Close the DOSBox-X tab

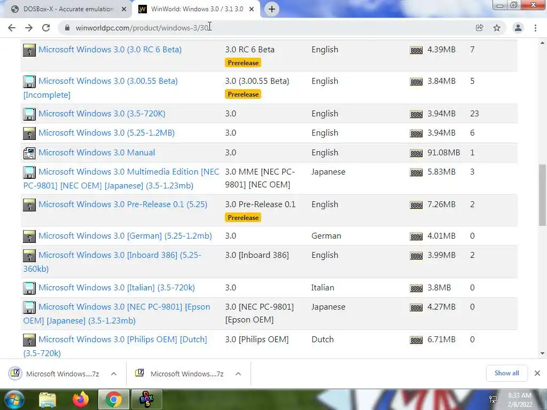pyautogui.click(x=124, y=9)
